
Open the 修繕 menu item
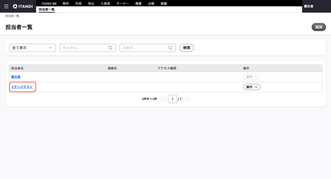pos(164,3)
